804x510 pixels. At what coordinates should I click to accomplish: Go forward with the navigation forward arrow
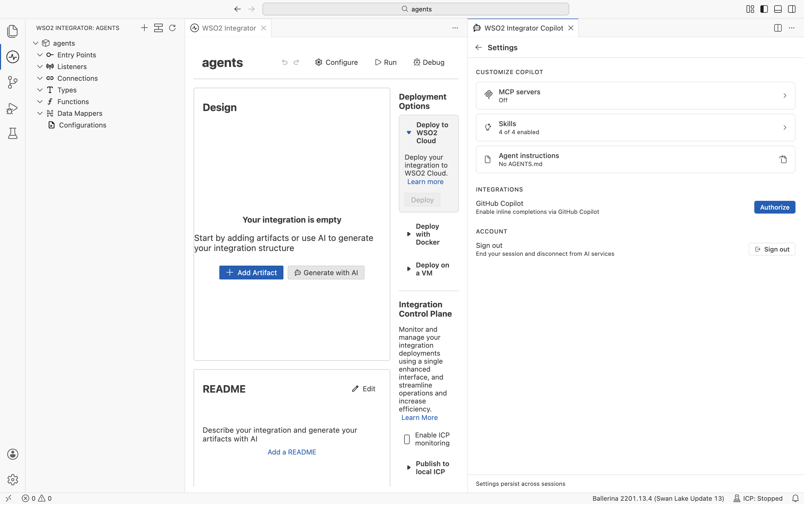pos(252,9)
